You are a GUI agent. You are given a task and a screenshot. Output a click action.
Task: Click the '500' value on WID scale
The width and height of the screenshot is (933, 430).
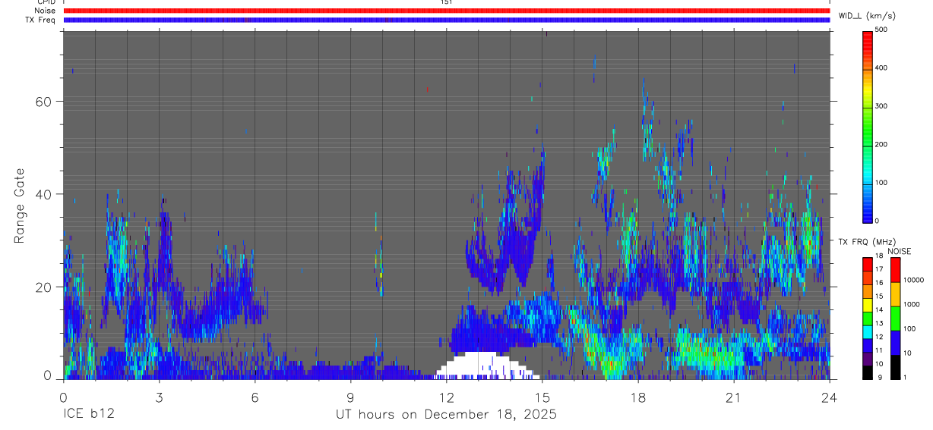881,30
